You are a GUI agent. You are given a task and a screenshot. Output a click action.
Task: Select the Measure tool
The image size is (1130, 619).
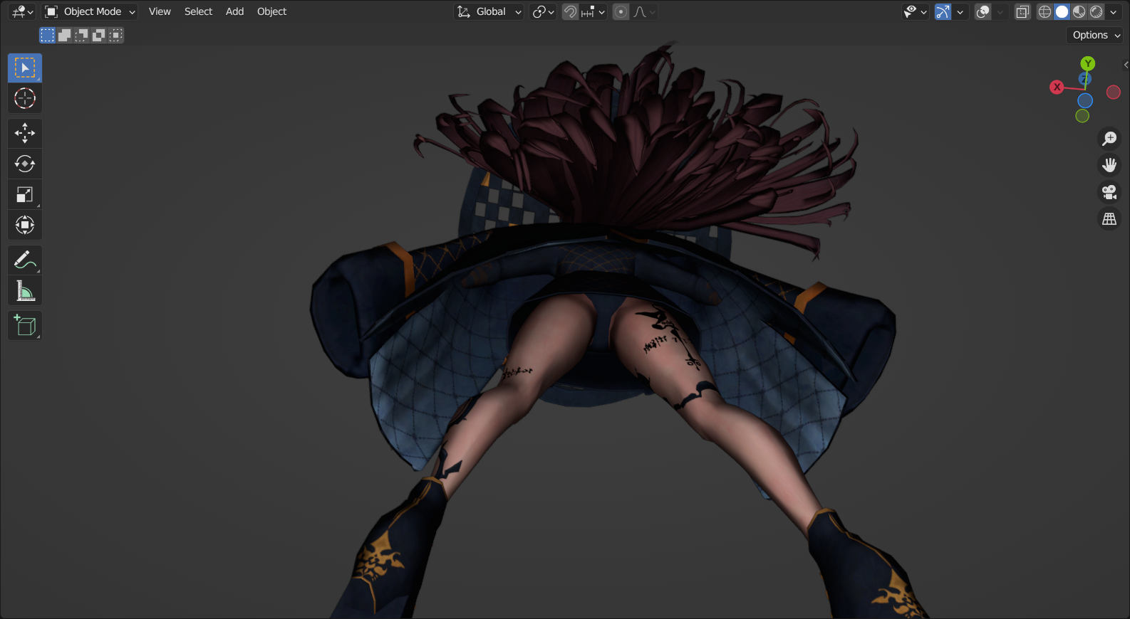coord(25,291)
